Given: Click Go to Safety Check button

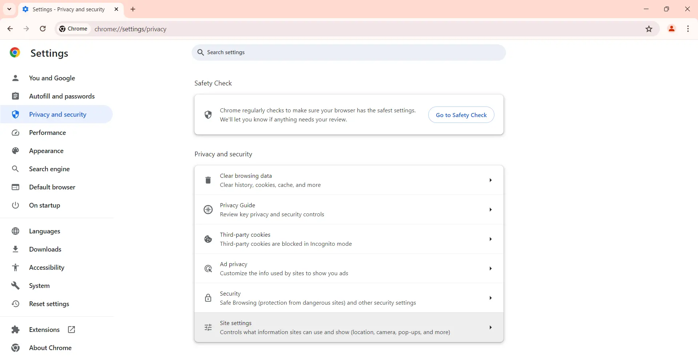Looking at the screenshot, I should point(461,115).
